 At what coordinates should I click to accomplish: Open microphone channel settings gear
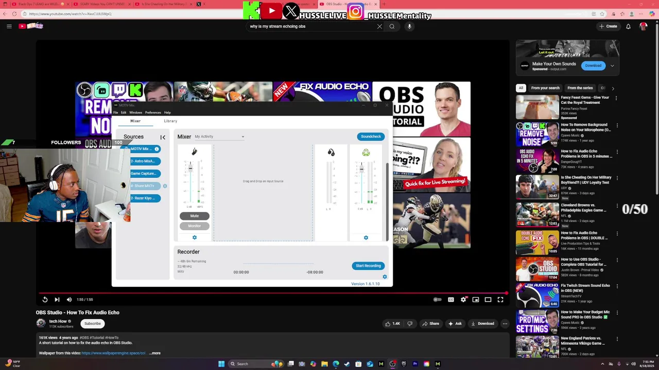point(195,237)
